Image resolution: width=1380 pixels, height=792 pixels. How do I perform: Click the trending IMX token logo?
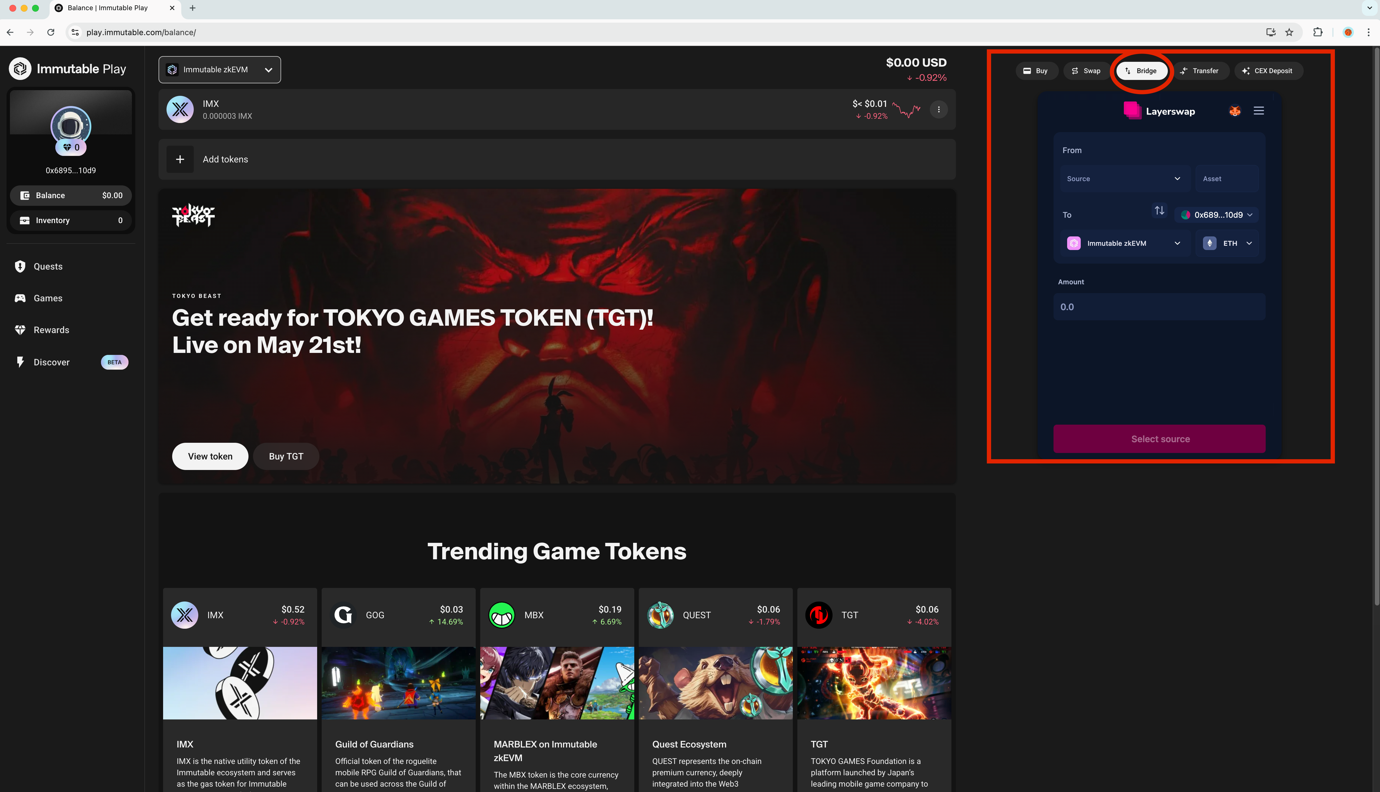click(184, 615)
